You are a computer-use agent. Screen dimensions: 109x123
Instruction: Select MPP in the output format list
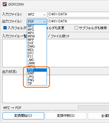point(37,40)
